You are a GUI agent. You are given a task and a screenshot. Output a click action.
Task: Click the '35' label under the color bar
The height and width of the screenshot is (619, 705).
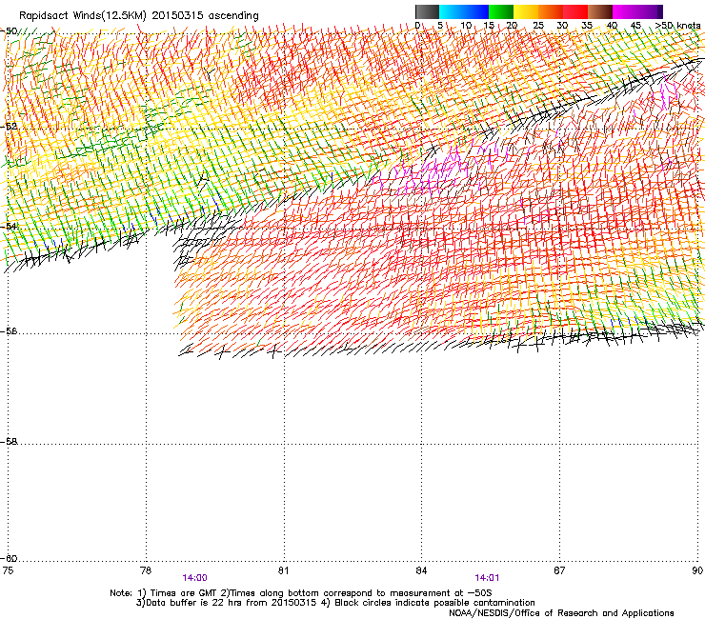click(x=587, y=26)
